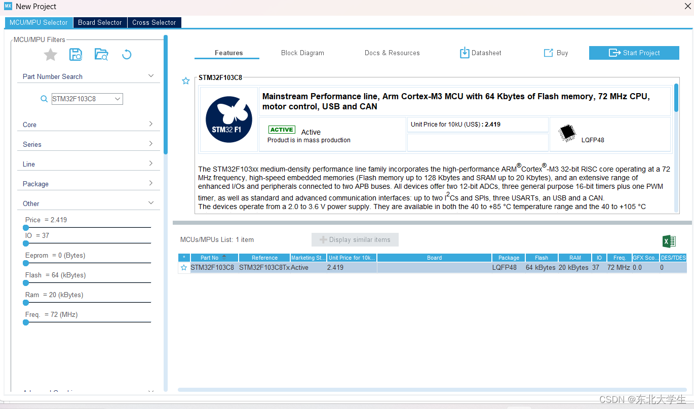
Task: Click the Eeprom slider handle
Action: click(x=26, y=263)
